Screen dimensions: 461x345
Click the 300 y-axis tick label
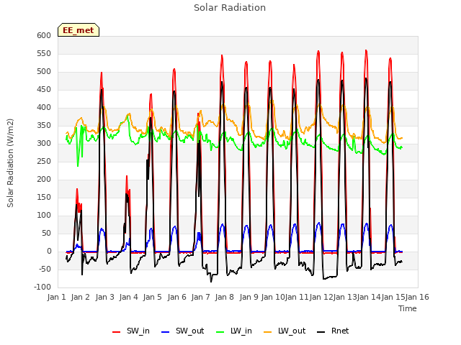pos(44,144)
